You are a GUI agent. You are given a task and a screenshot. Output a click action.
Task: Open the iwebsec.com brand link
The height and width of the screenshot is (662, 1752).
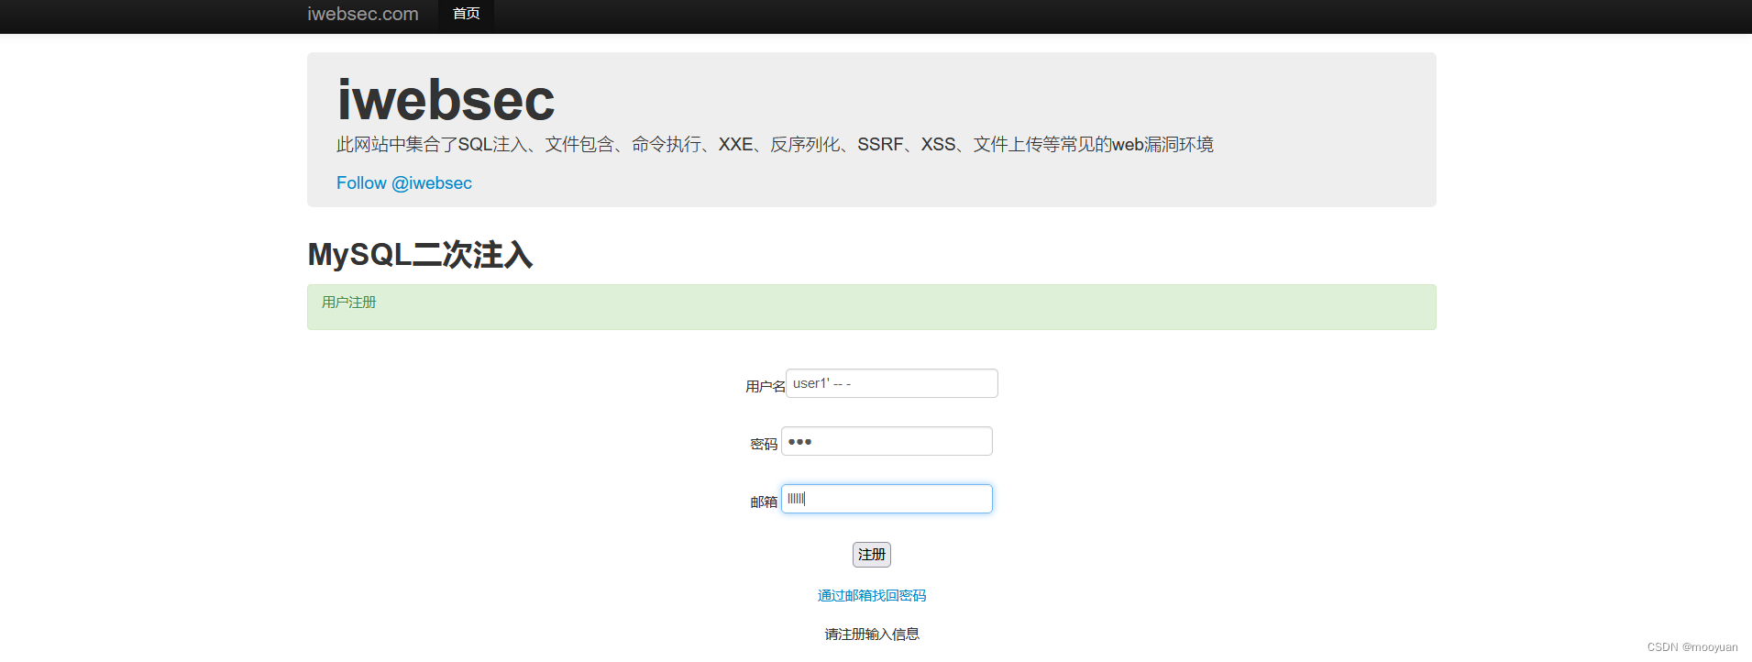point(363,14)
